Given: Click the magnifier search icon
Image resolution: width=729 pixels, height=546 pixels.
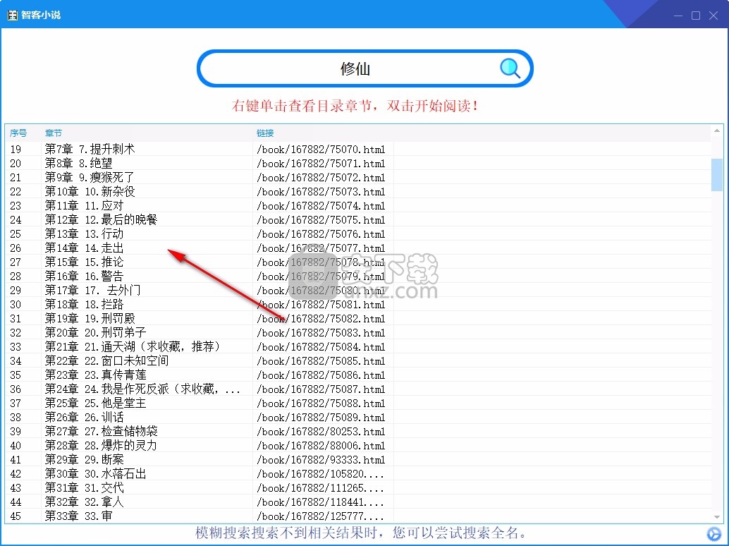Looking at the screenshot, I should click(510, 68).
